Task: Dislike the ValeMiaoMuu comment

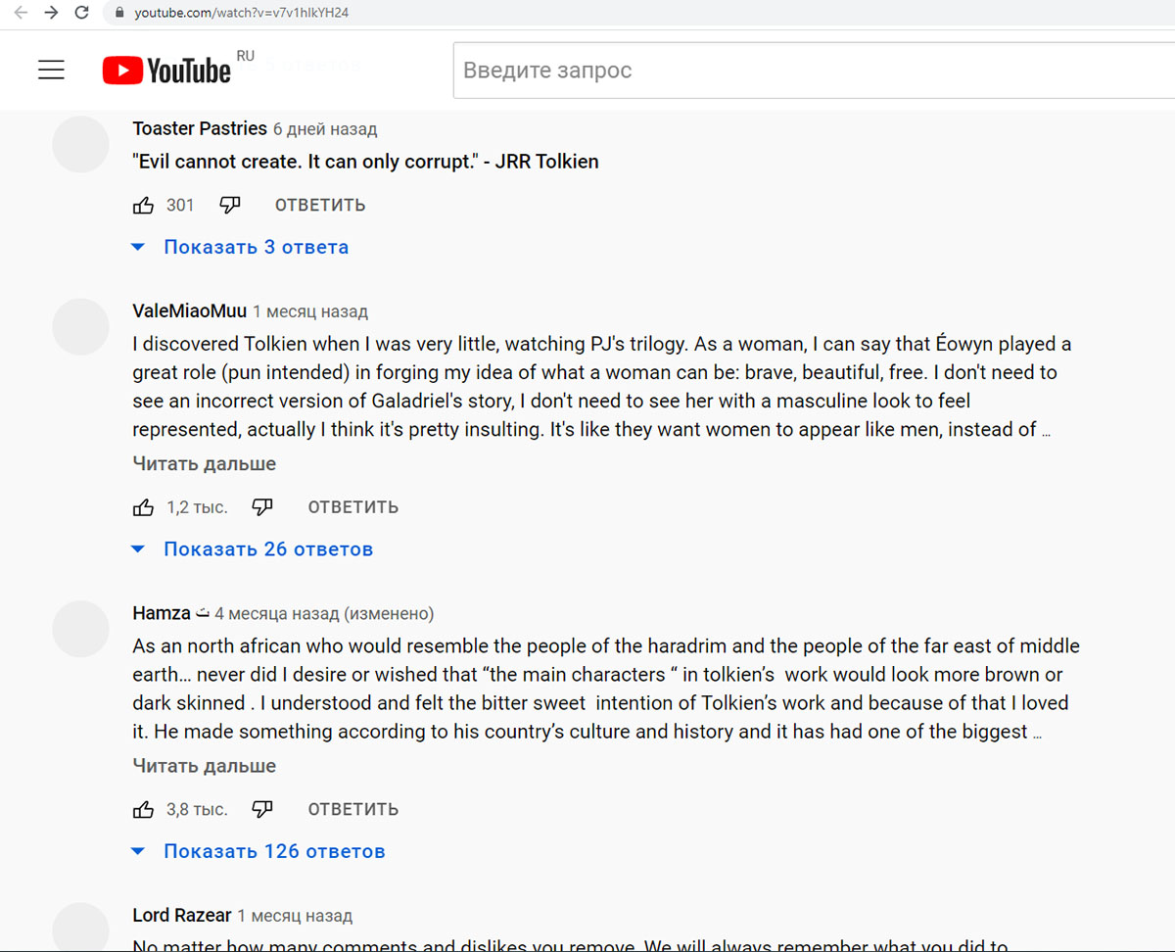Action: [262, 507]
